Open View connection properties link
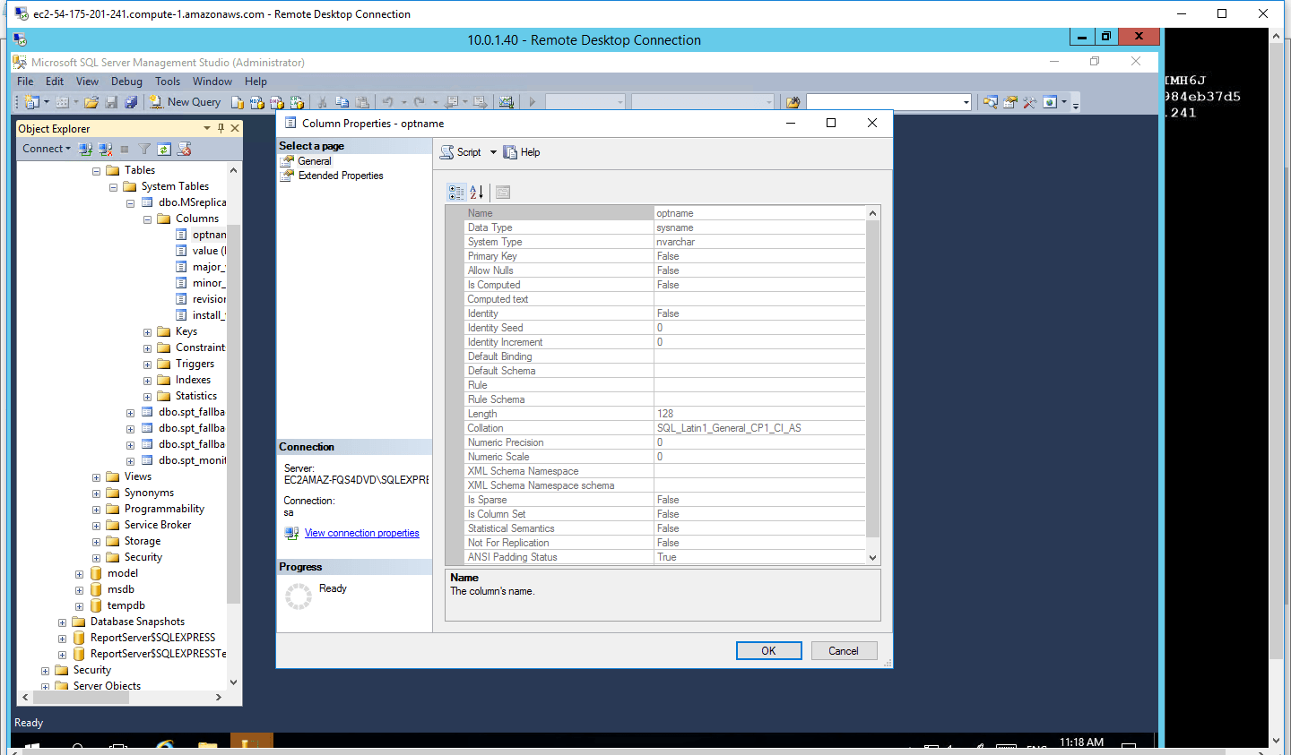This screenshot has width=1291, height=755. click(x=361, y=532)
